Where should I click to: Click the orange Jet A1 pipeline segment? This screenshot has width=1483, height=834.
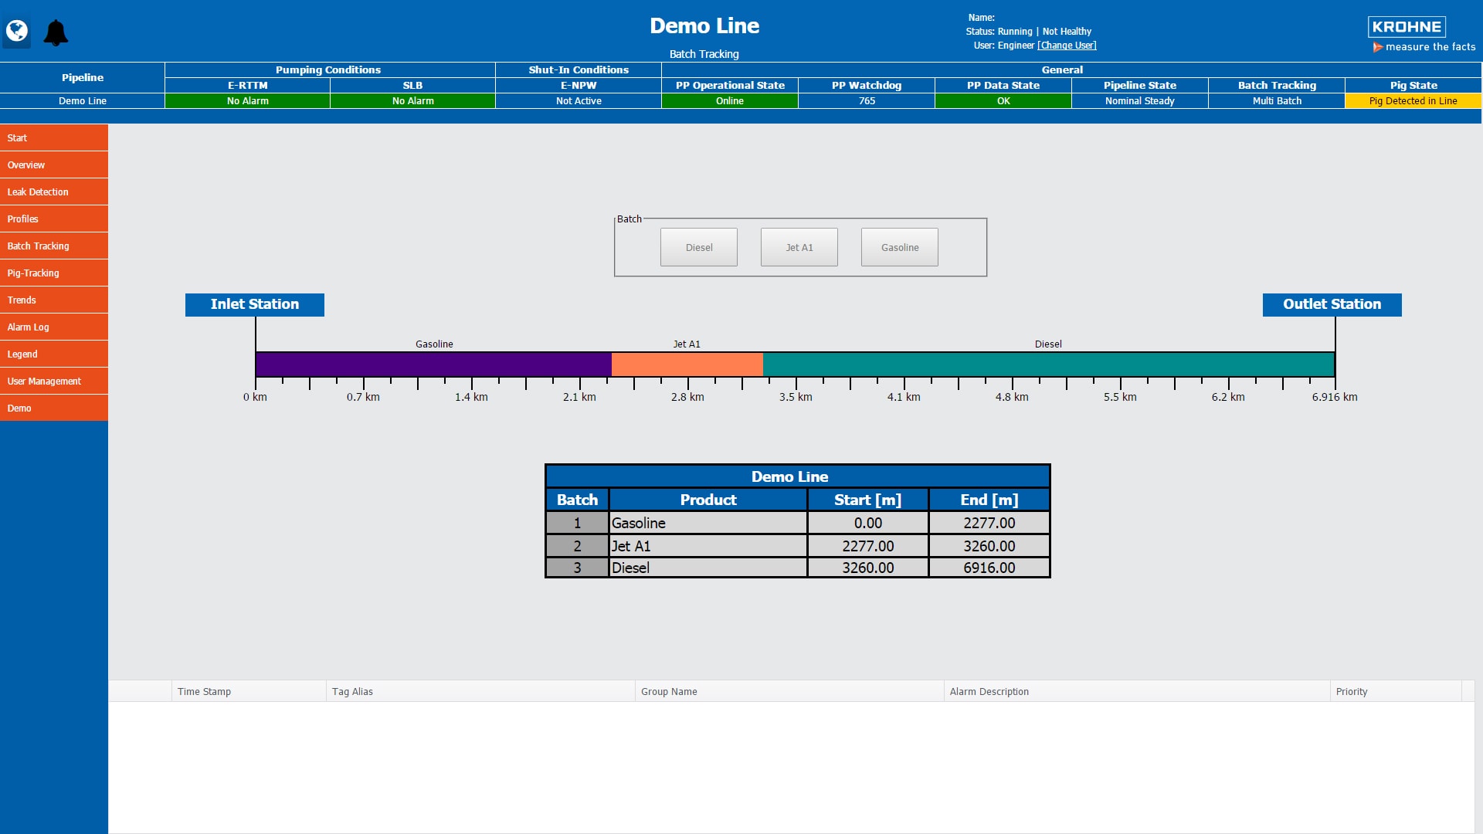(687, 364)
